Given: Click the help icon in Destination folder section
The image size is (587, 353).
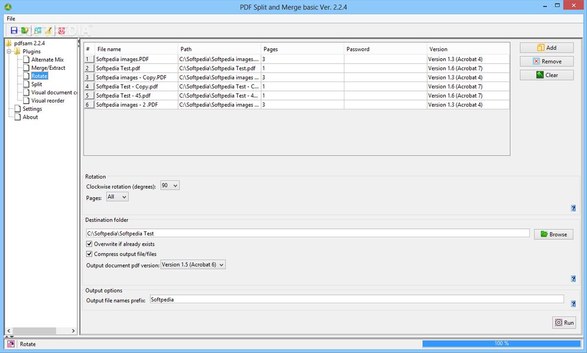Looking at the screenshot, I should click(x=573, y=279).
